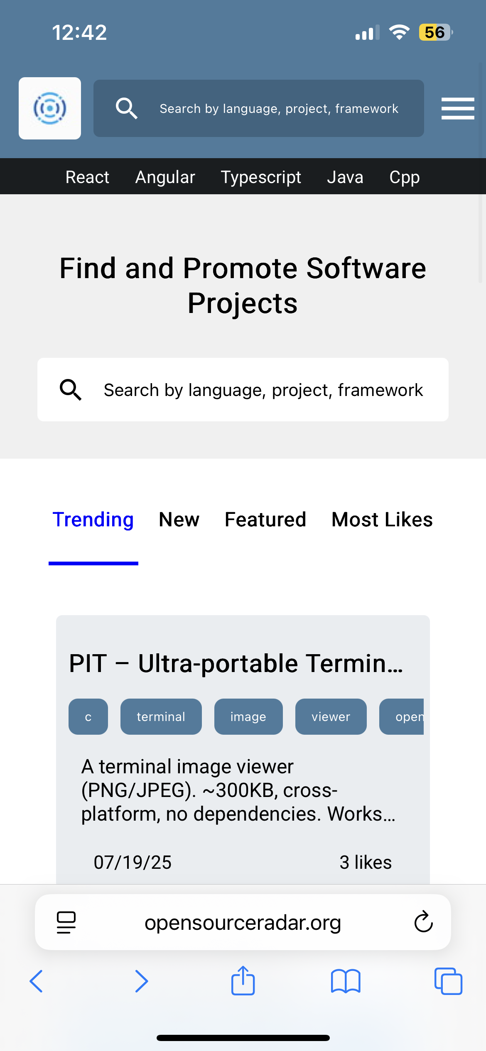Open the hamburger navigation menu
Image resolution: width=486 pixels, height=1051 pixels.
pos(457,109)
